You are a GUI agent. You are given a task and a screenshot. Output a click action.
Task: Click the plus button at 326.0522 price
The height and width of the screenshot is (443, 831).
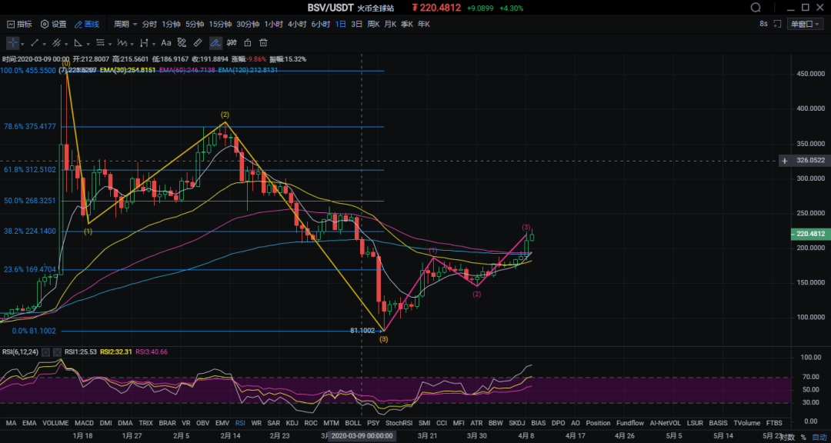785,161
